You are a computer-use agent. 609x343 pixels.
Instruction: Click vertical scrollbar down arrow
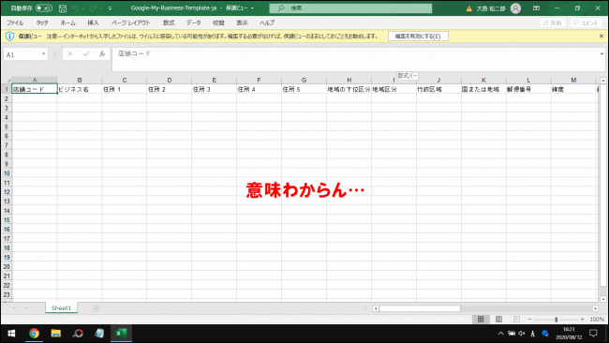coord(602,299)
